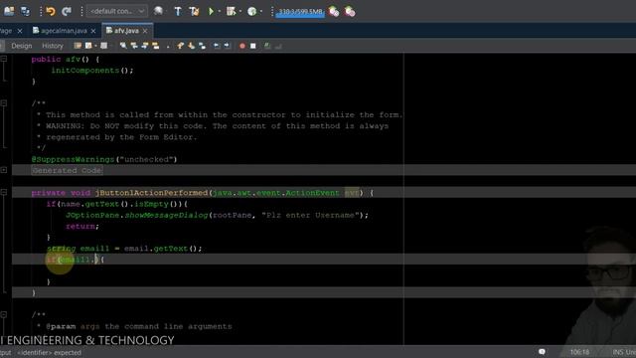Toggle Highlight Search in editor toolbar

156,46
